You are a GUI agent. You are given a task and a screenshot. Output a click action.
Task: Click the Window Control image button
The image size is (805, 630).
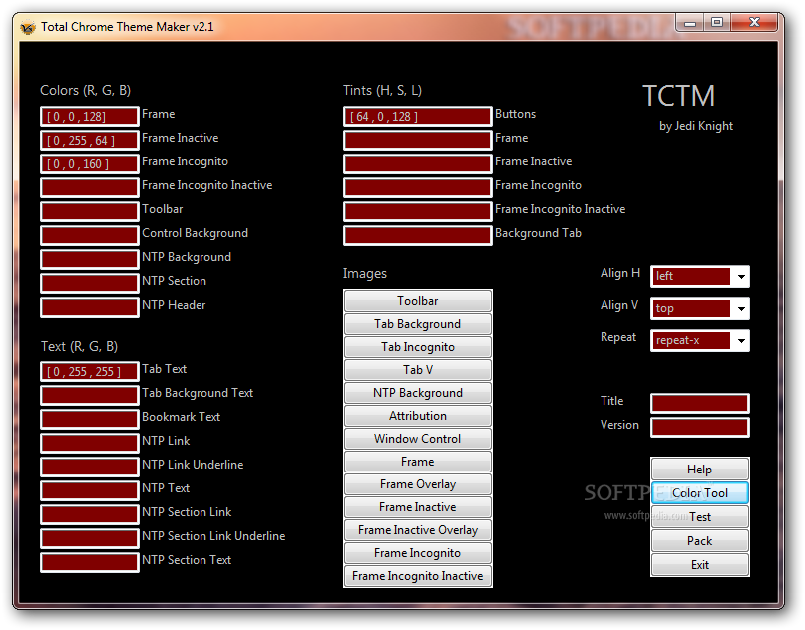417,439
